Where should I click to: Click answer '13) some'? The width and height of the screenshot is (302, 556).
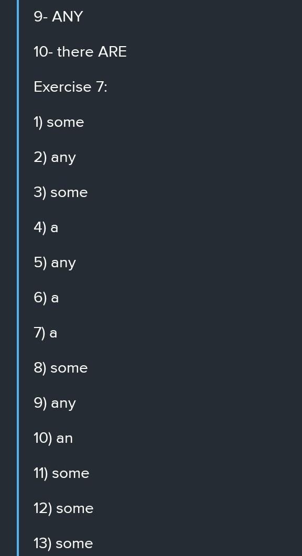(63, 543)
